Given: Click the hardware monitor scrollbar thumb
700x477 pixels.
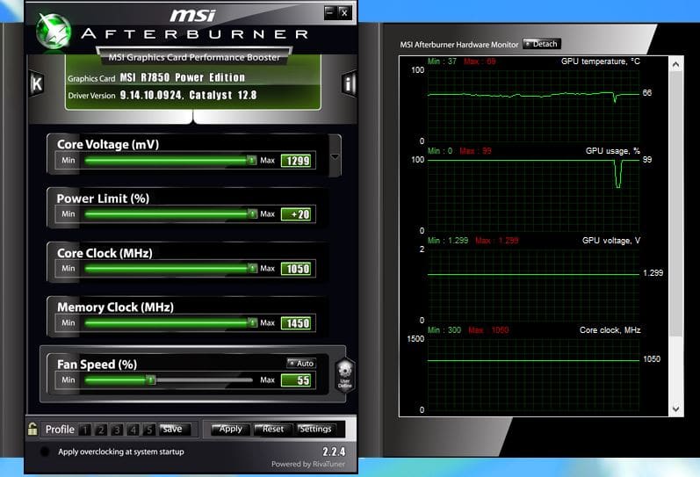Looking at the screenshot, I should pos(676,203).
